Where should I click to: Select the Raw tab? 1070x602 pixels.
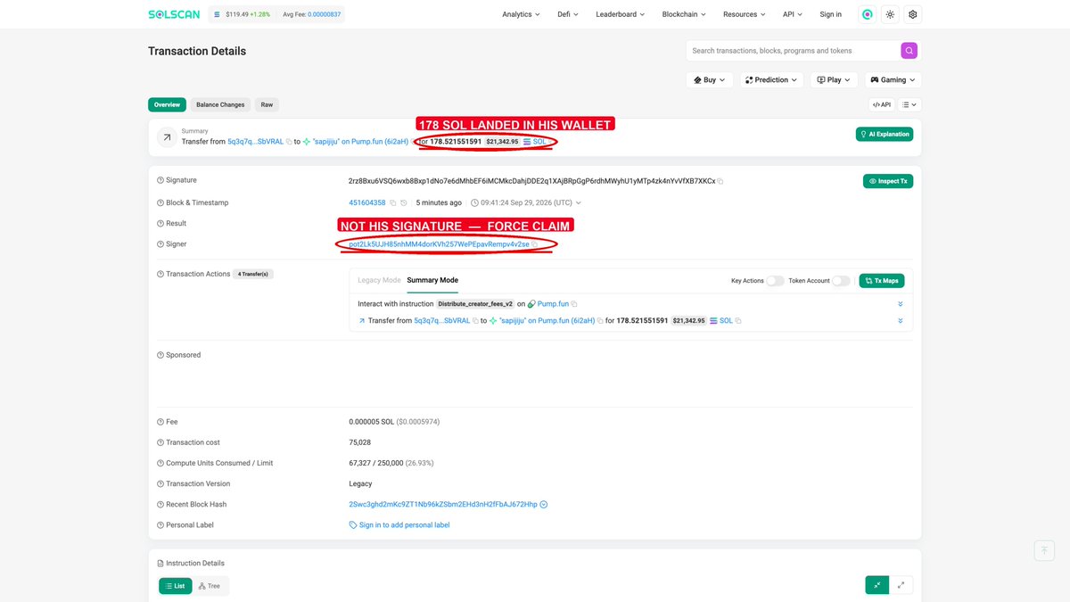coord(267,104)
